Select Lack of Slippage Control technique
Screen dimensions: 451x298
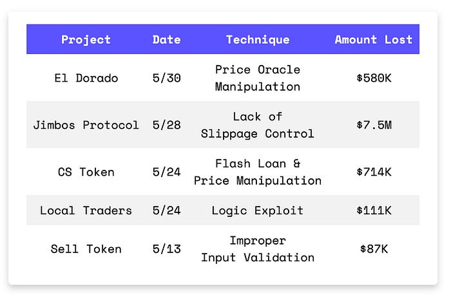(258, 125)
